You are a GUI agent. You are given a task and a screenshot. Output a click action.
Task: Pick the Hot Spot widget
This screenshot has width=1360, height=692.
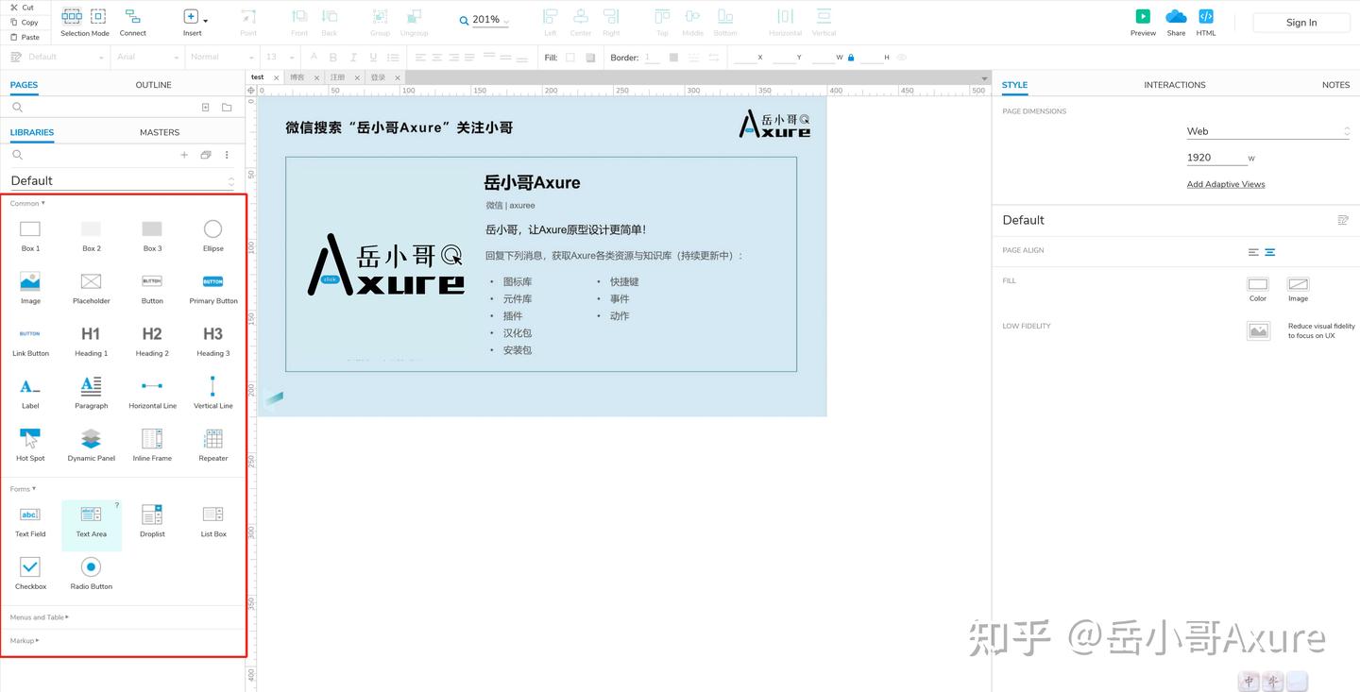pyautogui.click(x=30, y=446)
